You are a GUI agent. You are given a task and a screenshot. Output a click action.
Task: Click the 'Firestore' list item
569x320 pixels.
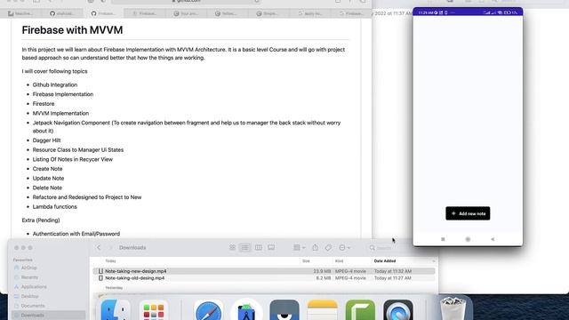click(x=44, y=103)
